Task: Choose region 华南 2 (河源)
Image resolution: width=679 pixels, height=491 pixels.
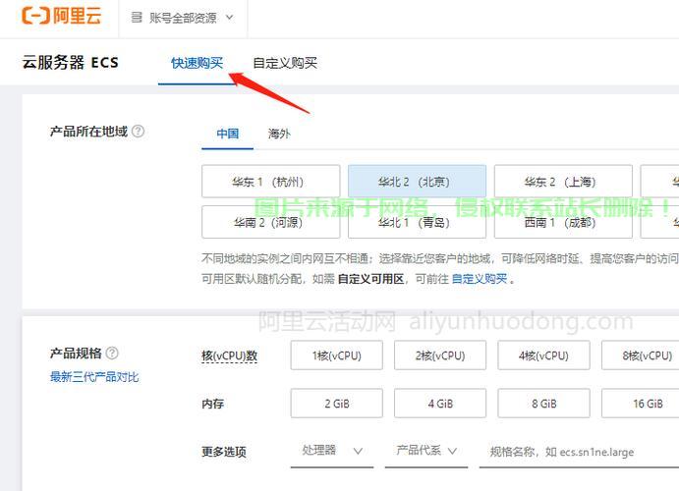Action: (x=270, y=222)
